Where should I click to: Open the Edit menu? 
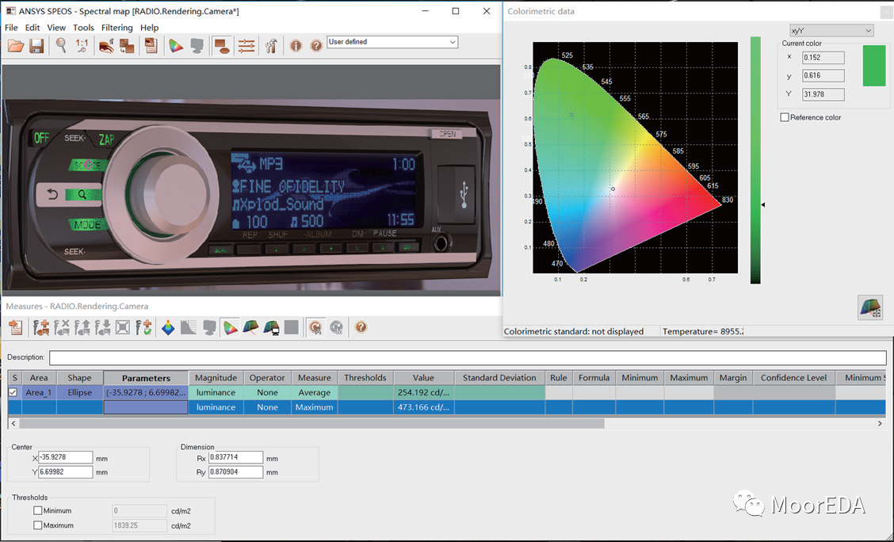32,28
